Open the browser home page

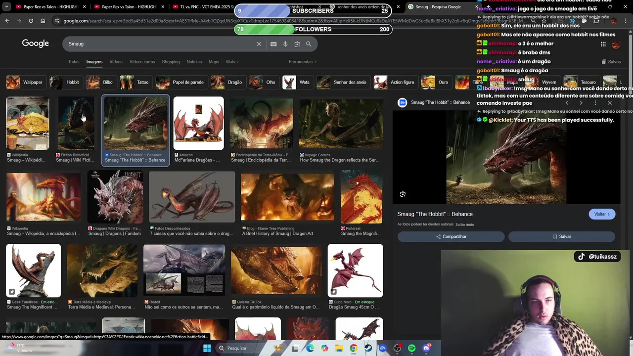tap(43, 21)
